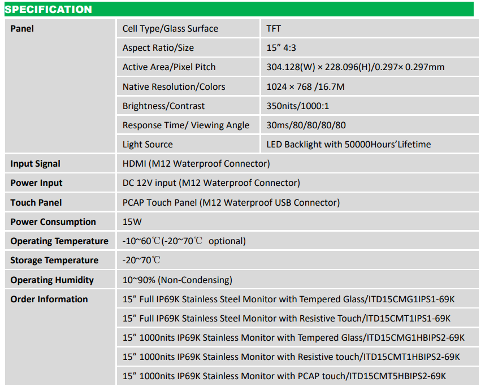Click the green SPECIFICATION header bar
This screenshot has height=391, width=485.
point(239,10)
